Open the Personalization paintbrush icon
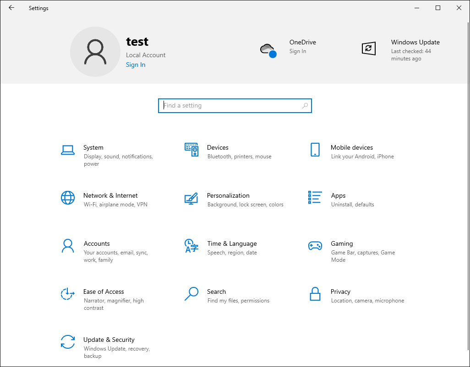 coord(191,198)
